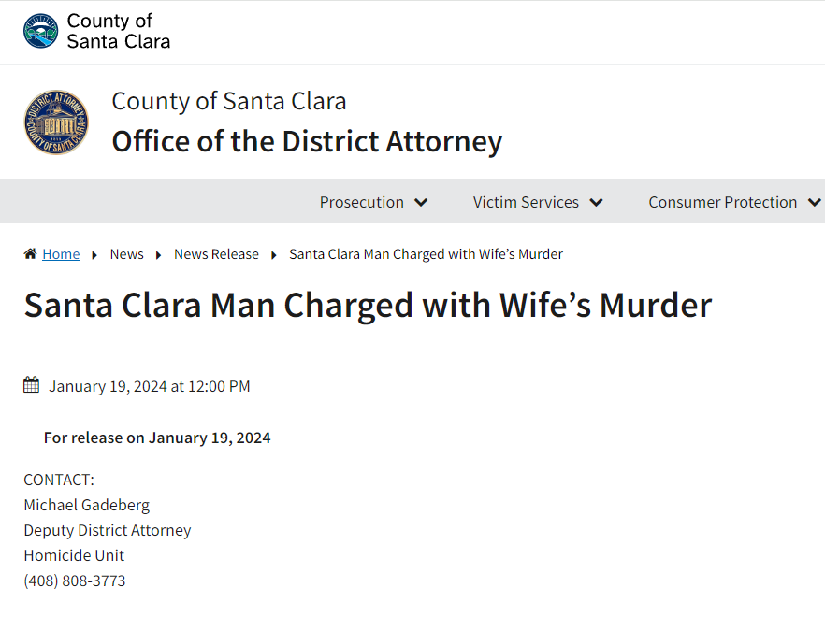Expand the Victim Services dropdown chevron

click(x=596, y=203)
